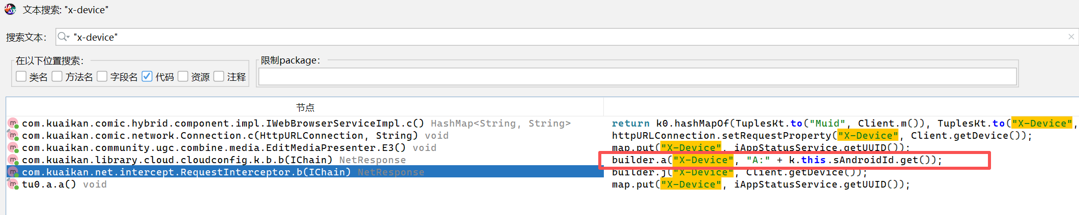Uncheck the 代码 (code) checkbox
The height and width of the screenshot is (215, 1079).
pos(147,76)
